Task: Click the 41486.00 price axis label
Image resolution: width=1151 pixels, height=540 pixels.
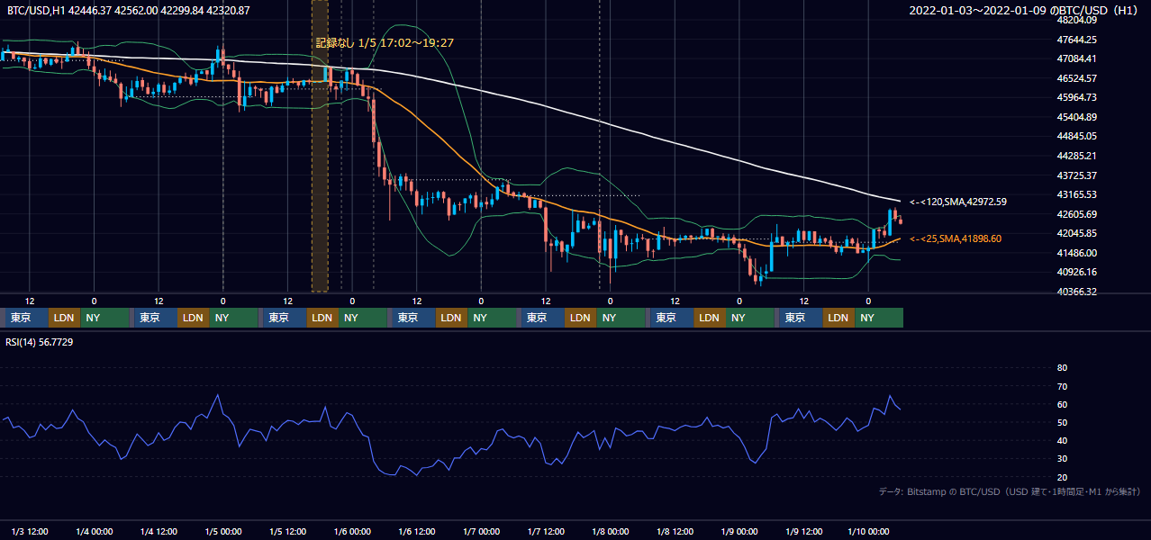Action: [x=1076, y=253]
